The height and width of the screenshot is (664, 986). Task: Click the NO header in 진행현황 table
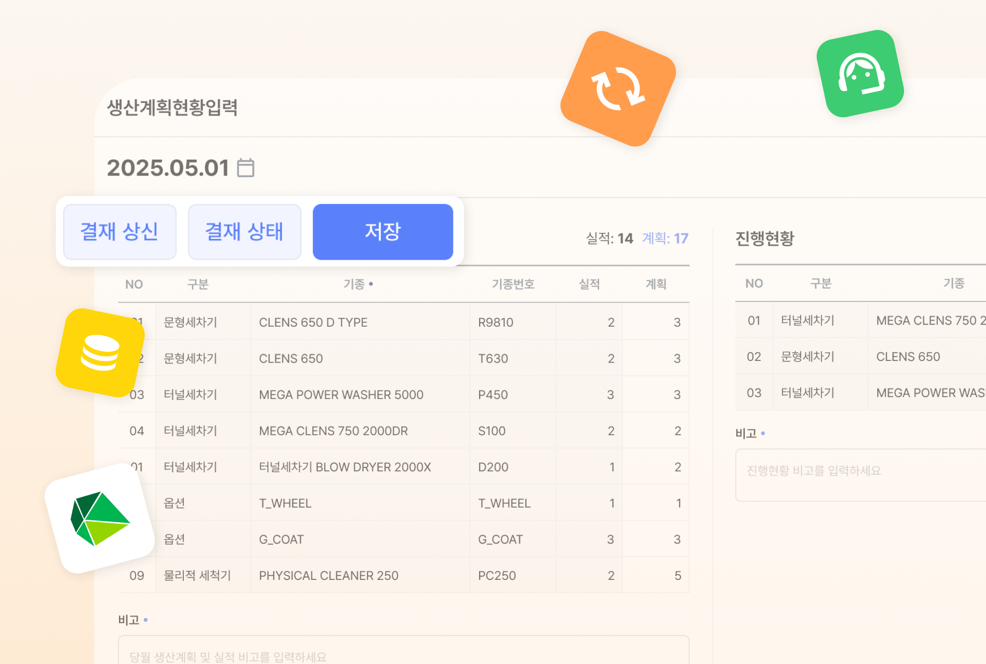coord(754,283)
